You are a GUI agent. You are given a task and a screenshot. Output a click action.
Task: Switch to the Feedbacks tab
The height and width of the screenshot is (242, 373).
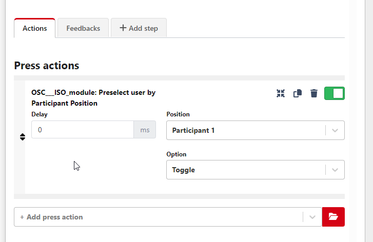tap(83, 28)
